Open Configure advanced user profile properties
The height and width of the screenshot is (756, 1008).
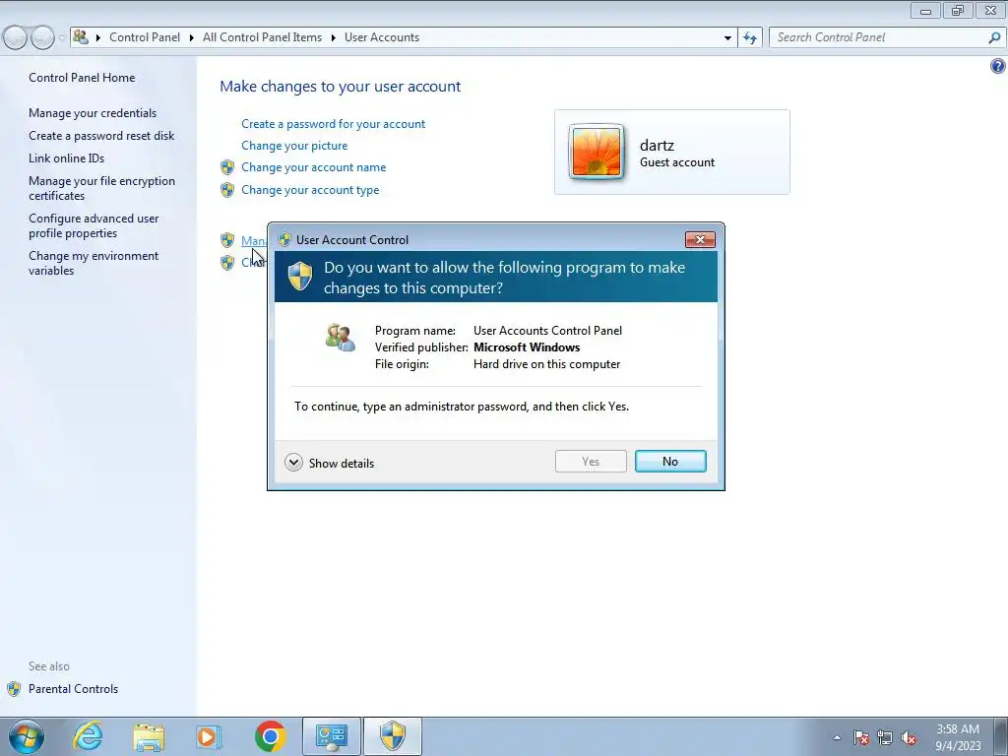tap(94, 225)
